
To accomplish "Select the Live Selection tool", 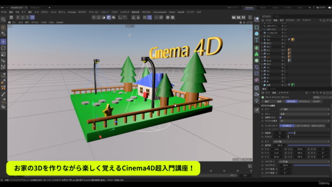I will (x=4, y=28).
